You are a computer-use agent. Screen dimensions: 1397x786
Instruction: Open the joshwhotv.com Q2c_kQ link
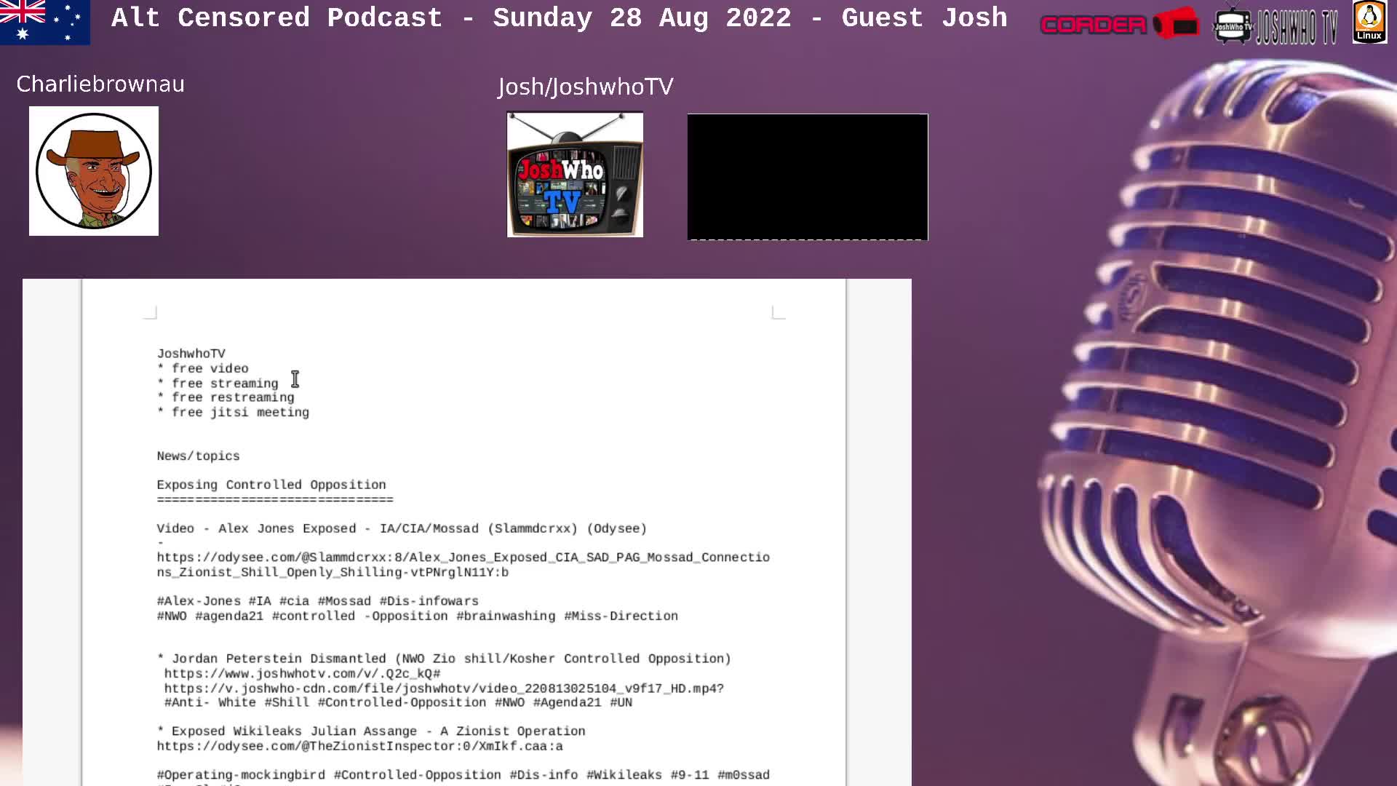tap(302, 674)
